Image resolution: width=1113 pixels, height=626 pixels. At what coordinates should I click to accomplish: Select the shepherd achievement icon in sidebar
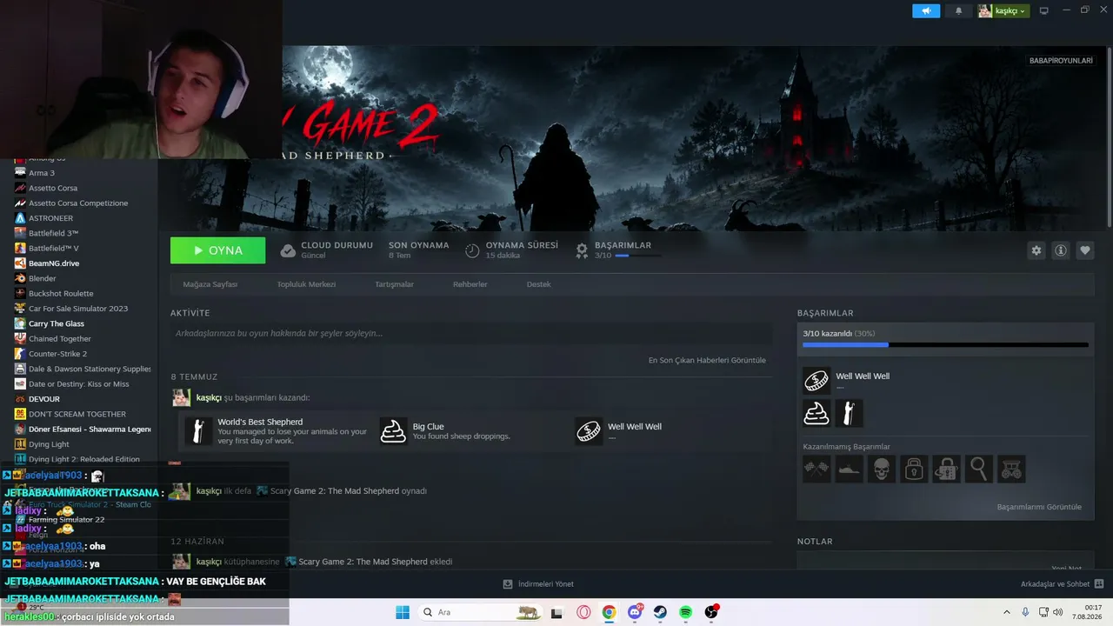click(x=849, y=413)
